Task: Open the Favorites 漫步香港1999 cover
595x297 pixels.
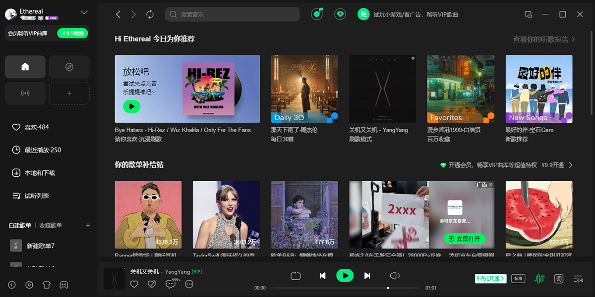Action: (x=461, y=89)
